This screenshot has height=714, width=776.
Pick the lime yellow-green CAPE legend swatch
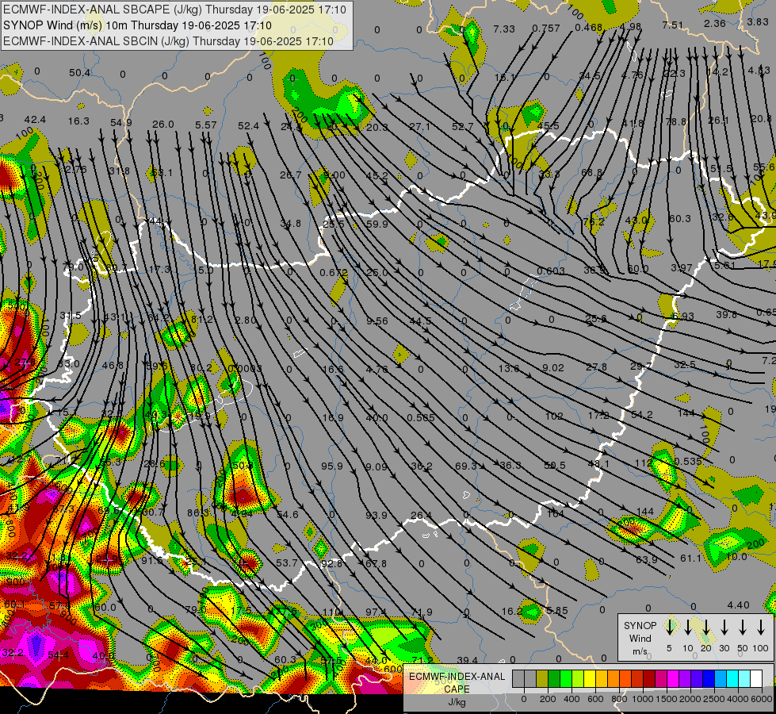(x=578, y=678)
